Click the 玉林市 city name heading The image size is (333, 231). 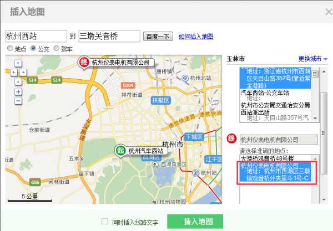click(x=235, y=59)
